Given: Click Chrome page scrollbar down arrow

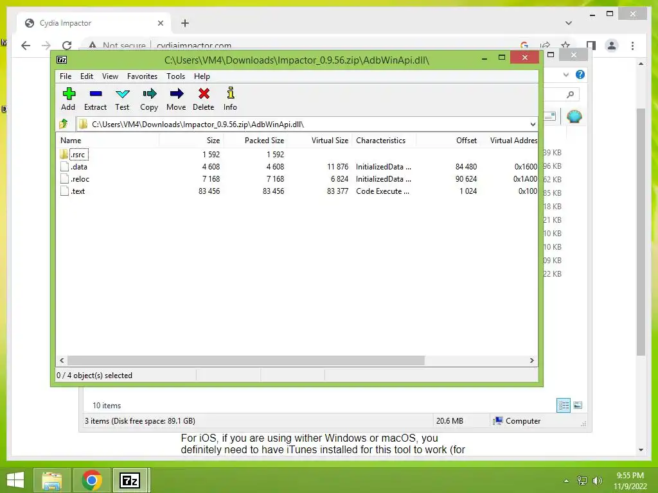Looking at the screenshot, I should tap(641, 450).
